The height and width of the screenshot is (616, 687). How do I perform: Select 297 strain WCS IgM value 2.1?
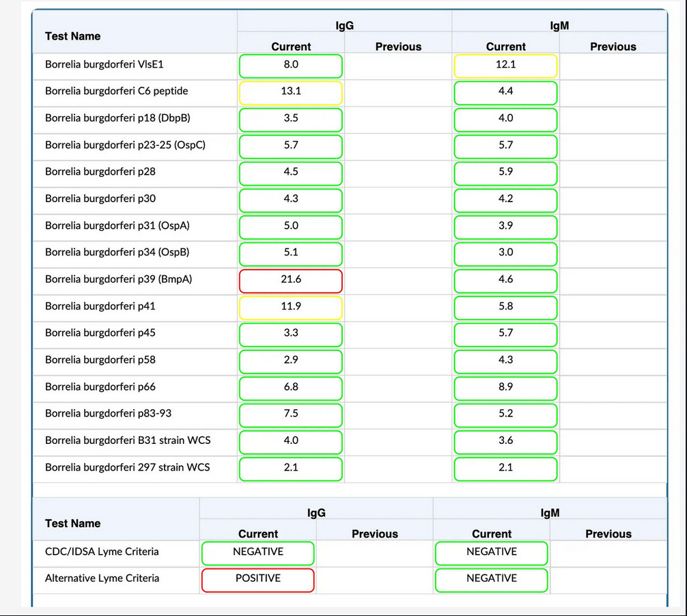click(505, 469)
